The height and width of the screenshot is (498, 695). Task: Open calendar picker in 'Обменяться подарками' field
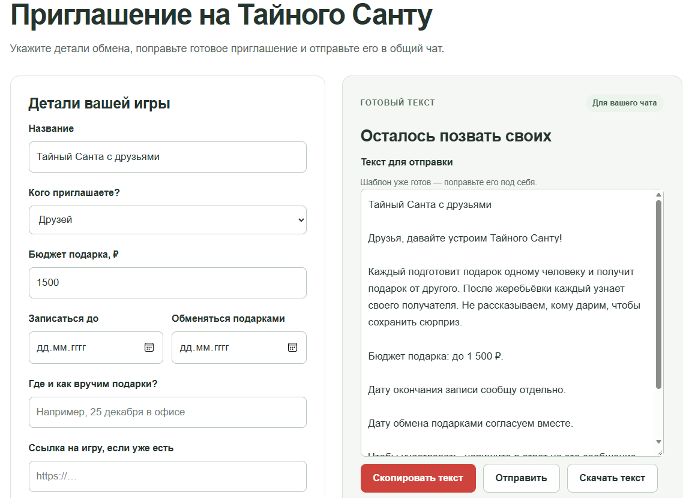(292, 348)
